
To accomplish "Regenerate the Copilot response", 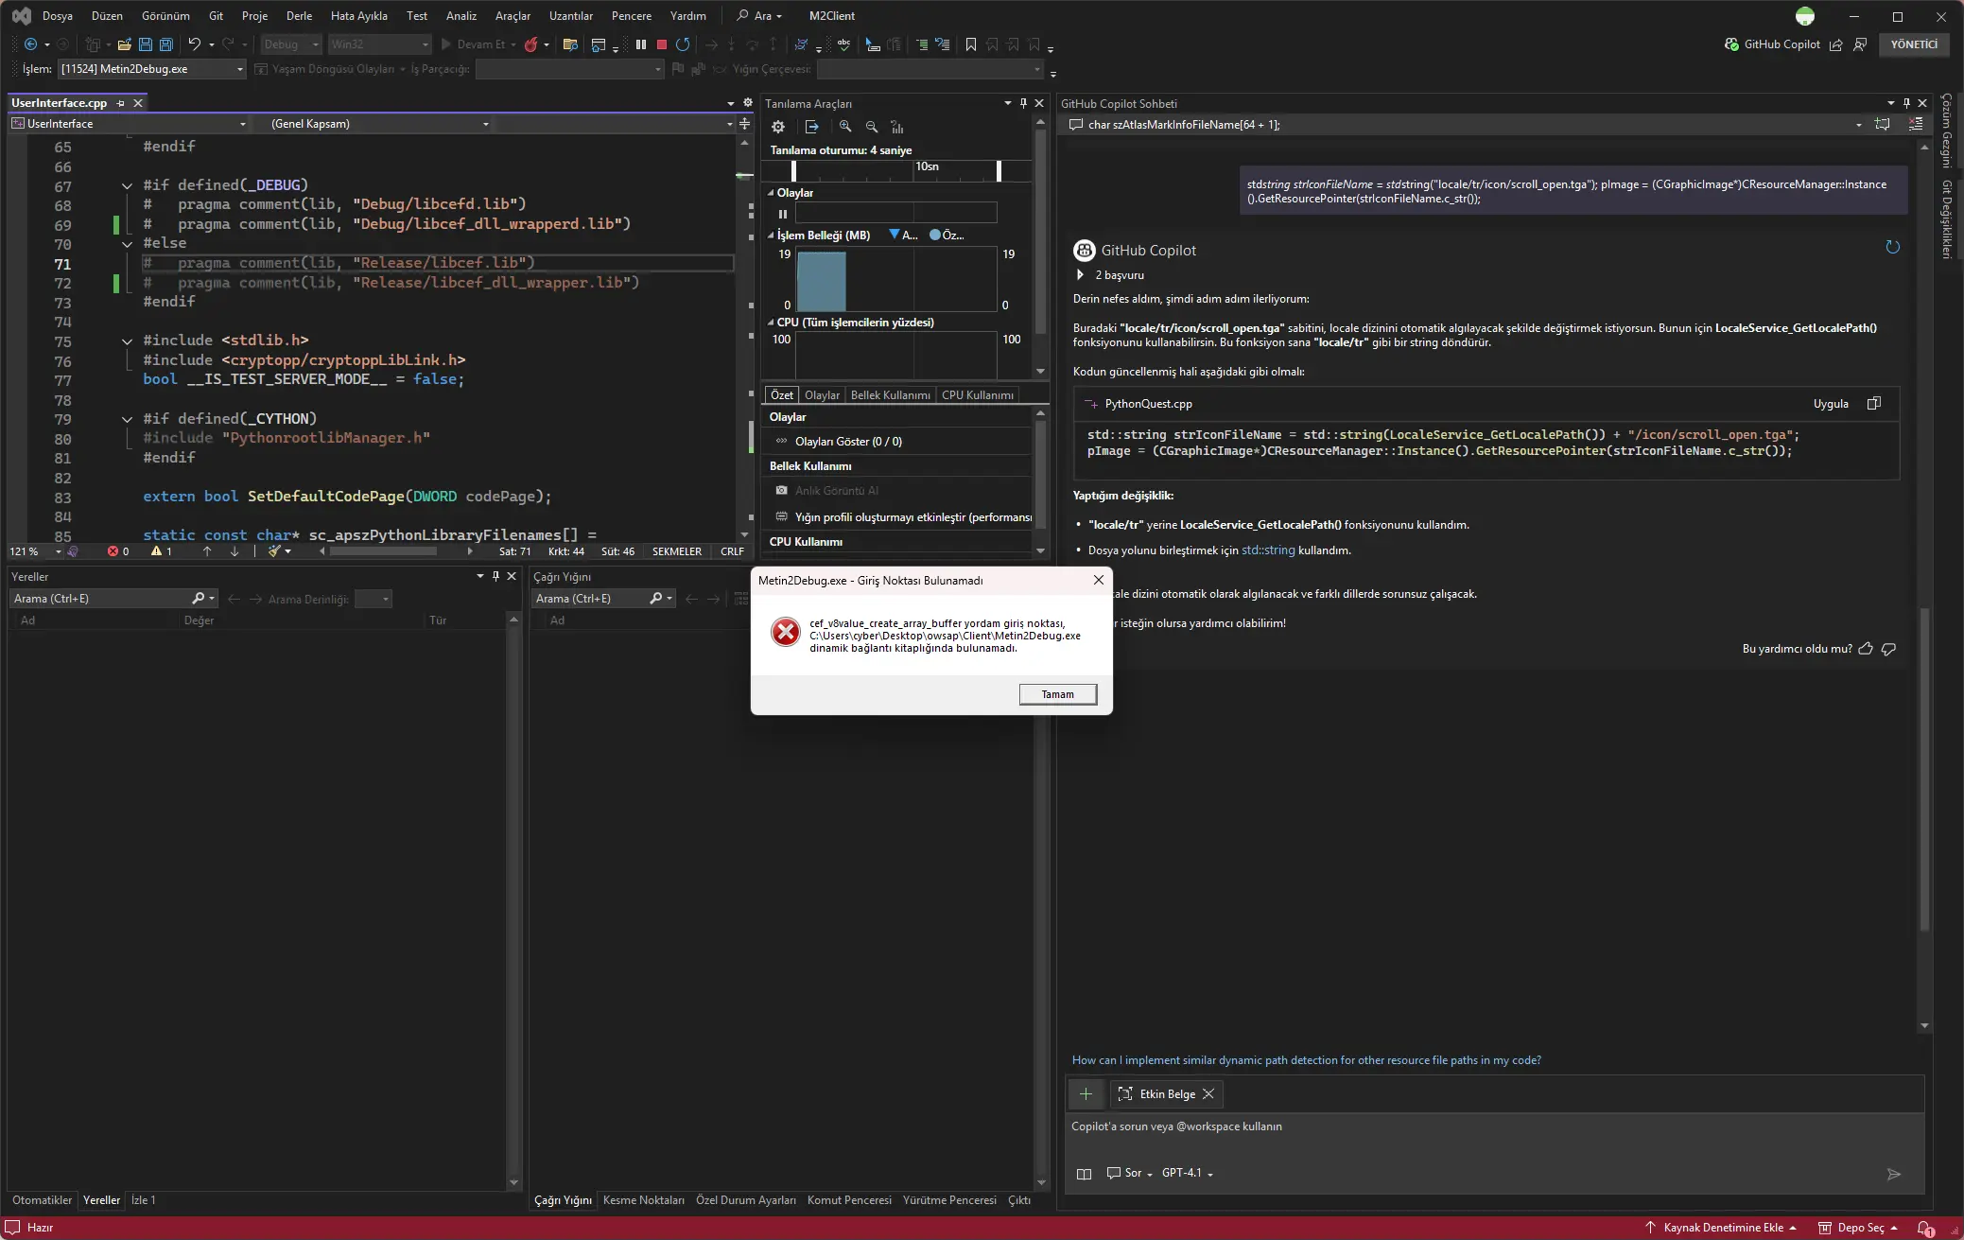I will (1893, 248).
